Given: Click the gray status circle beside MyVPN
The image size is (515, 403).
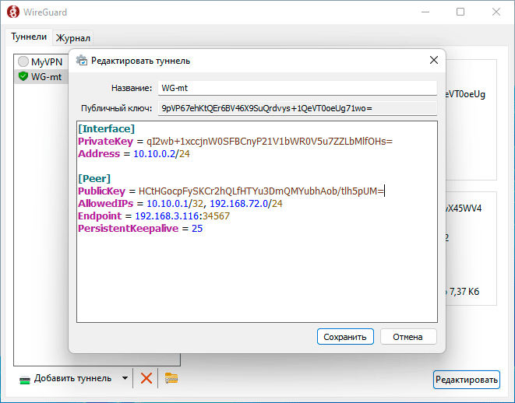Looking at the screenshot, I should coord(23,61).
